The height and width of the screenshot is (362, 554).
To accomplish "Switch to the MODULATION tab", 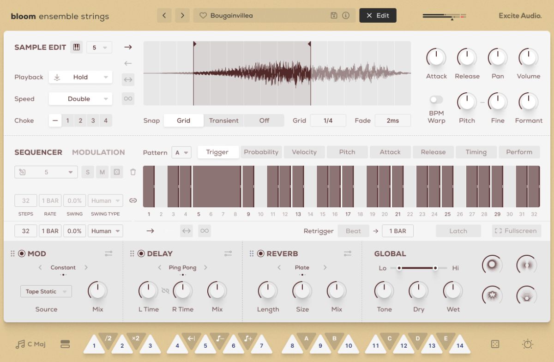I will click(98, 152).
